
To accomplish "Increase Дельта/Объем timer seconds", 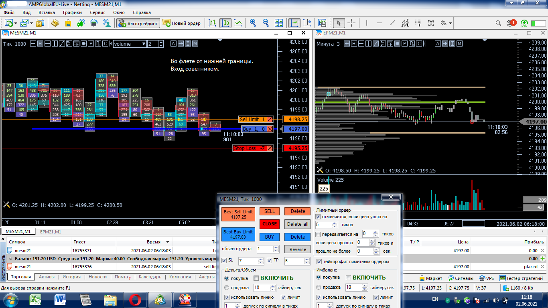I will point(273,286).
